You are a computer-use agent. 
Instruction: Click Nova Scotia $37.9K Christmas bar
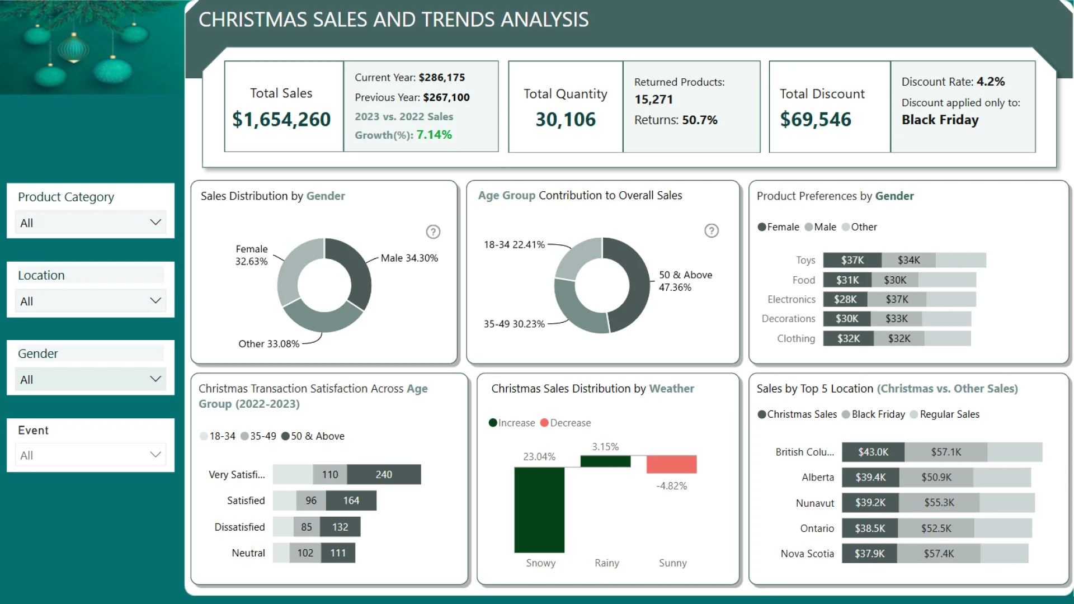(x=869, y=554)
